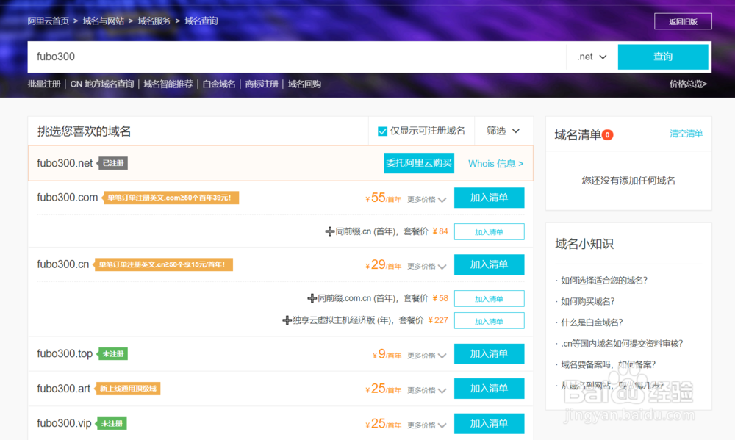735x440 pixels.
Task: Add fubo300.art to the list
Action: 489,389
